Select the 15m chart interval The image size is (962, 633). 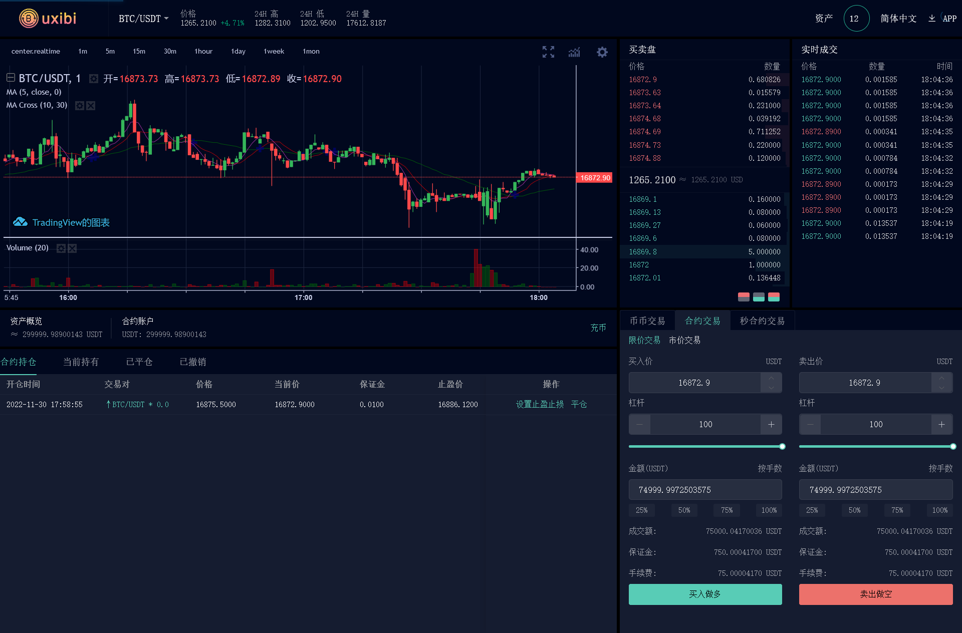coord(139,52)
